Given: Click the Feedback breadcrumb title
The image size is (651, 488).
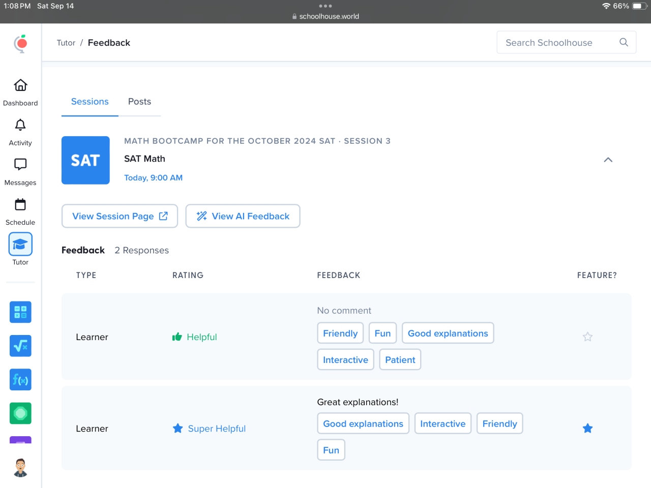Looking at the screenshot, I should tap(109, 43).
